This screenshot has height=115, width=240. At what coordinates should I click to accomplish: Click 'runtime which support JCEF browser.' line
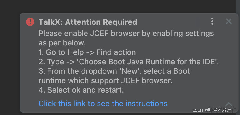106,81
